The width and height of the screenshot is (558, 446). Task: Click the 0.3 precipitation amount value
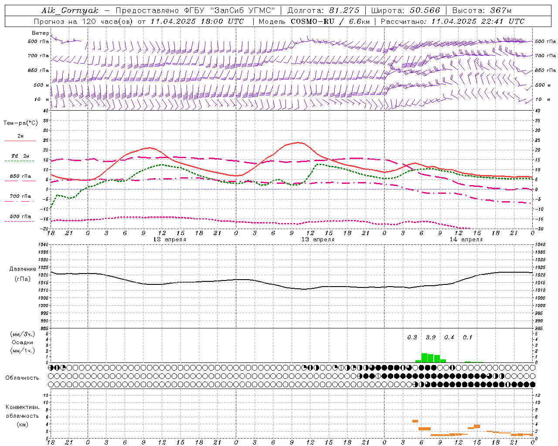point(412,337)
